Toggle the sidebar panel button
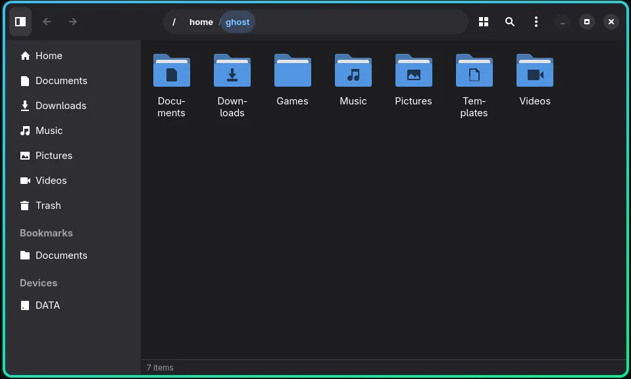Image resolution: width=631 pixels, height=379 pixels. pos(20,22)
